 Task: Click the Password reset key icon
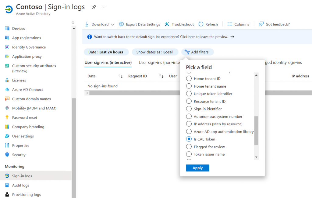[7, 117]
